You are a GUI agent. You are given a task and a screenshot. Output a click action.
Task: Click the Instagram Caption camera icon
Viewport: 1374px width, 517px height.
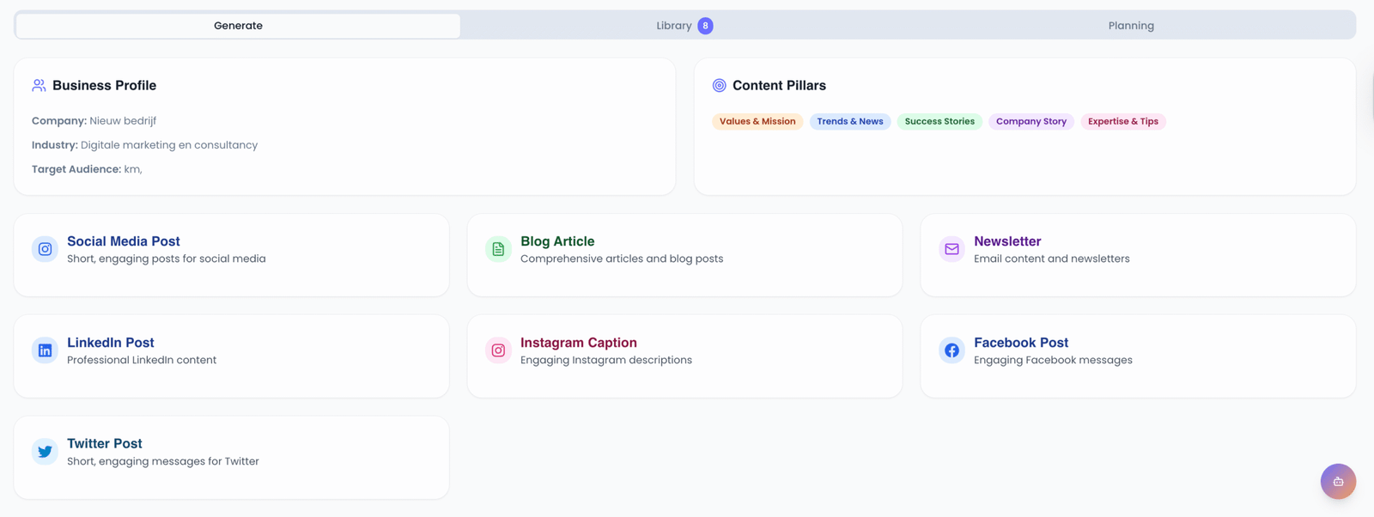[498, 350]
